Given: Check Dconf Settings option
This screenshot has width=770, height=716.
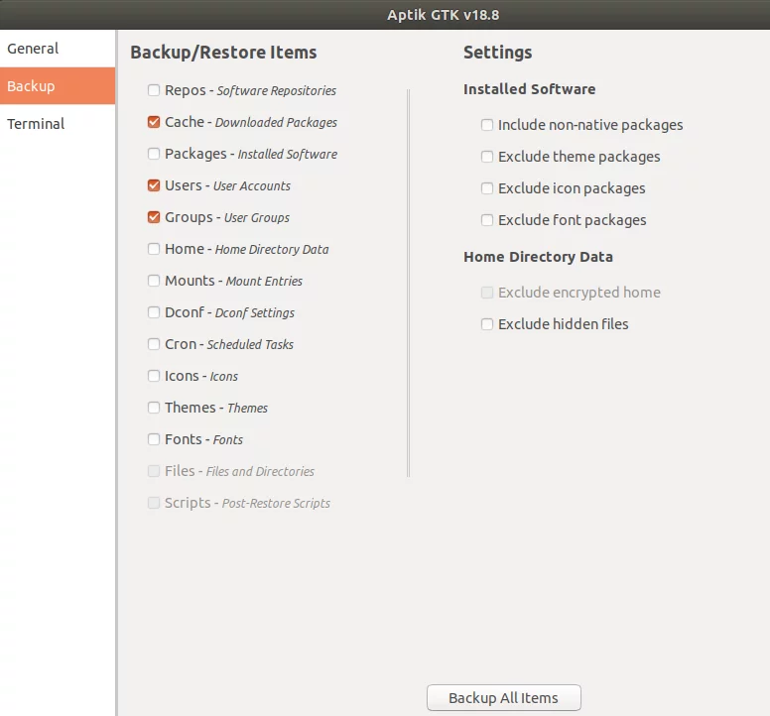Looking at the screenshot, I should tap(154, 312).
